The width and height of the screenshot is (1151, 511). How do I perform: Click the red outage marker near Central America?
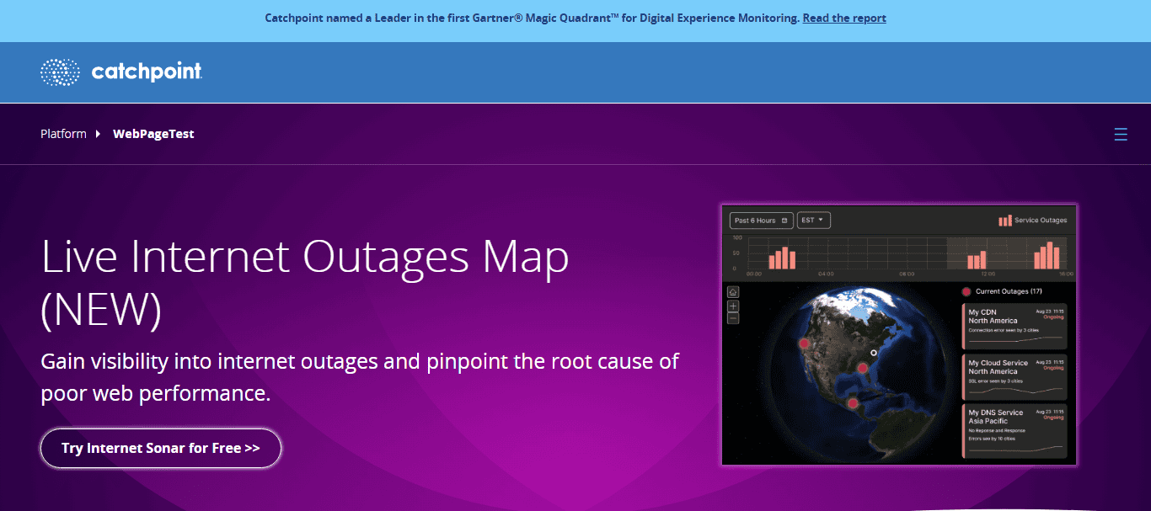[x=853, y=404]
